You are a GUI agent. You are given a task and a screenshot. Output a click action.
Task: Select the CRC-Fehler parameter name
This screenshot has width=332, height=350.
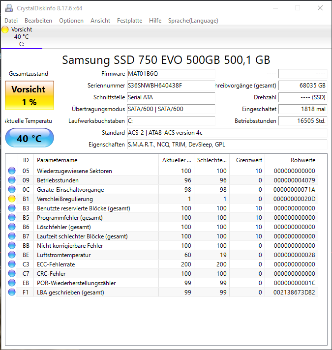click(x=51, y=274)
